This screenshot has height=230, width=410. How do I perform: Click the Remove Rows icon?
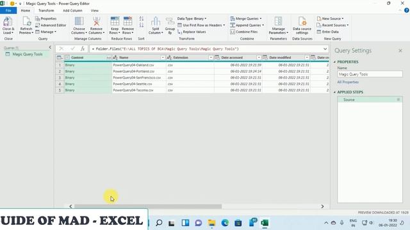pyautogui.click(x=128, y=21)
